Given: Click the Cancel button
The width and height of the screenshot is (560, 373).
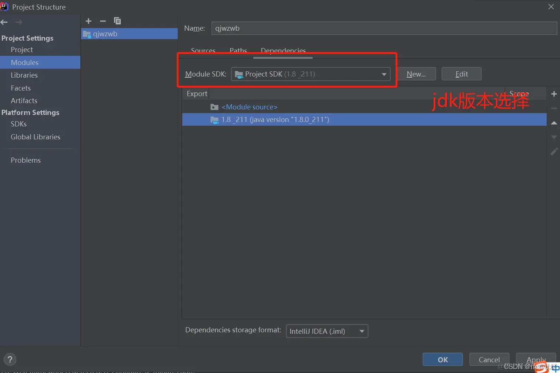Looking at the screenshot, I should 489,359.
